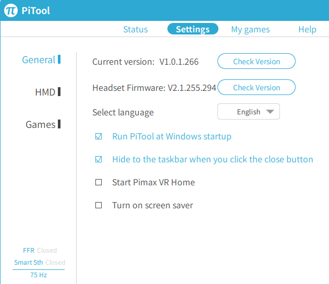Enable Start Pimax VR Home
329x284 pixels.
point(99,183)
